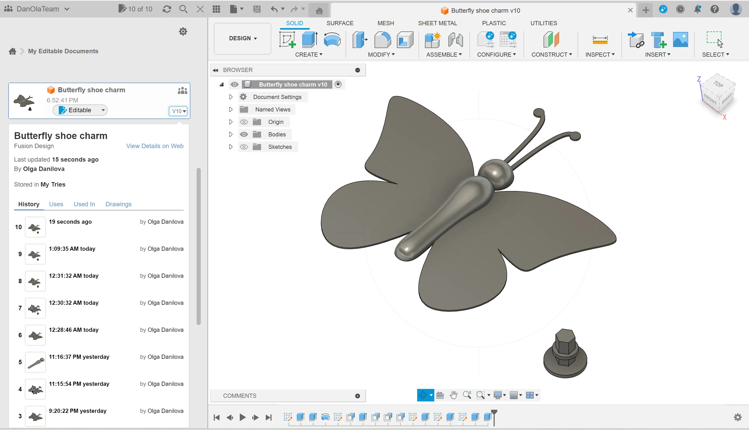Click the Create Sketch tool icon

click(x=287, y=39)
